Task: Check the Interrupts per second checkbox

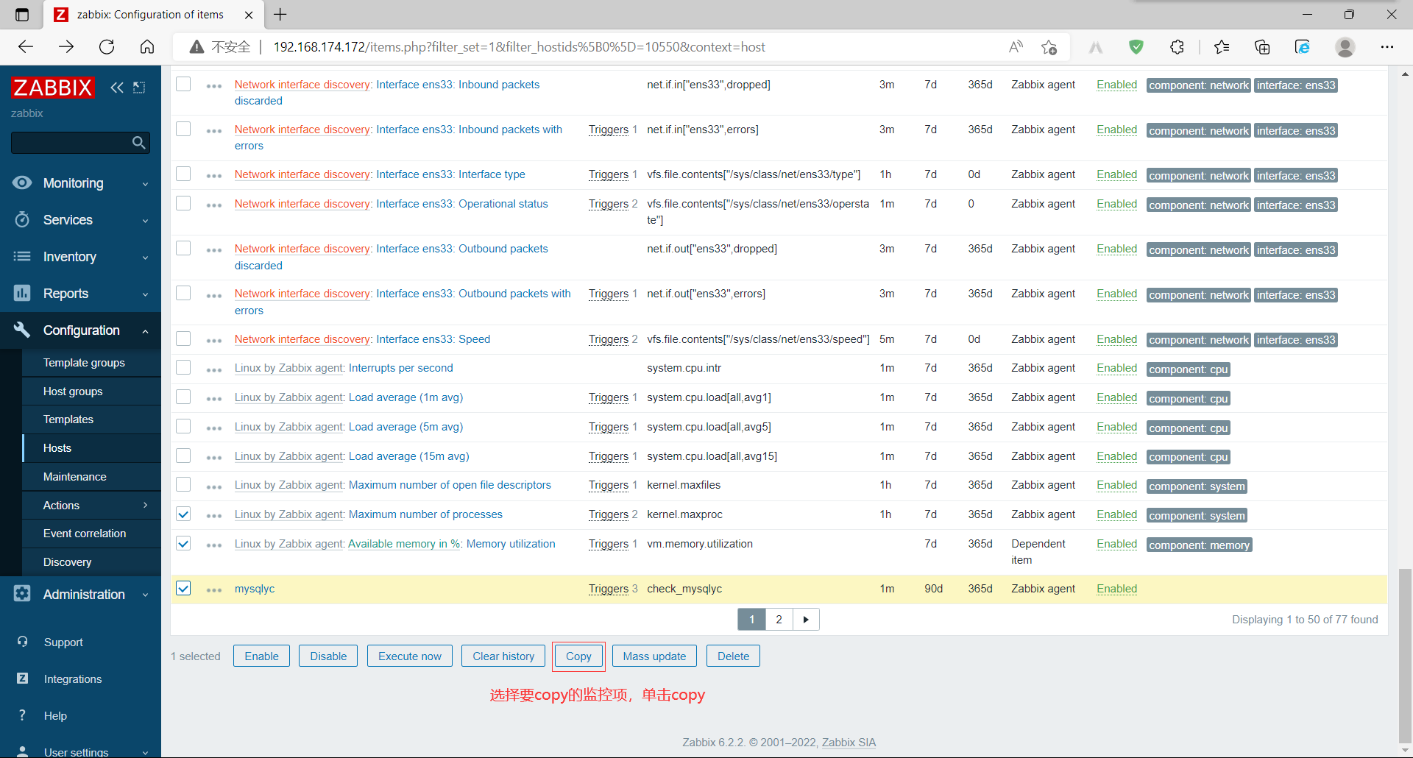Action: pyautogui.click(x=183, y=367)
